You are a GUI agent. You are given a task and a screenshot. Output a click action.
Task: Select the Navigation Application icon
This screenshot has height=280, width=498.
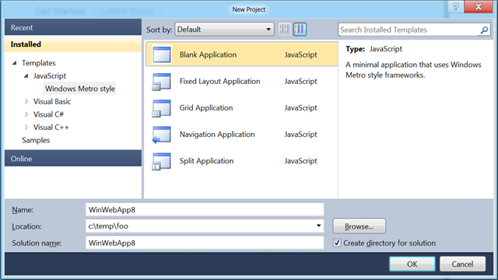tap(162, 135)
